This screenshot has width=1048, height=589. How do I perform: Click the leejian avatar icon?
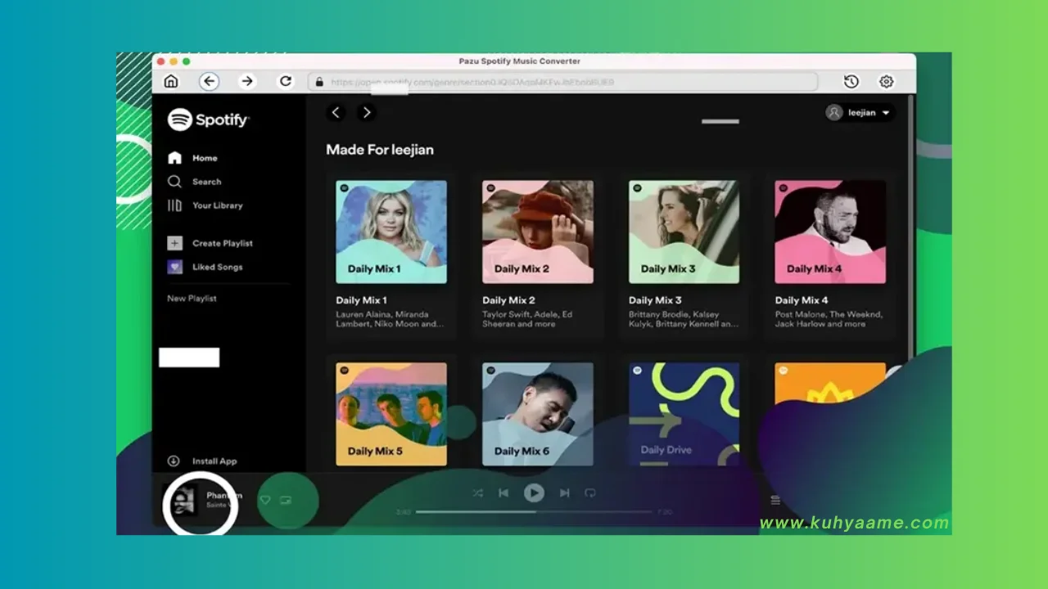click(x=834, y=113)
